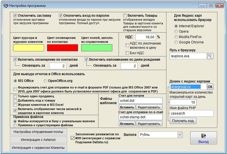Toggle отображение числа записей checkbox
Viewport: 227px width, 154px height.
click(x=15, y=111)
